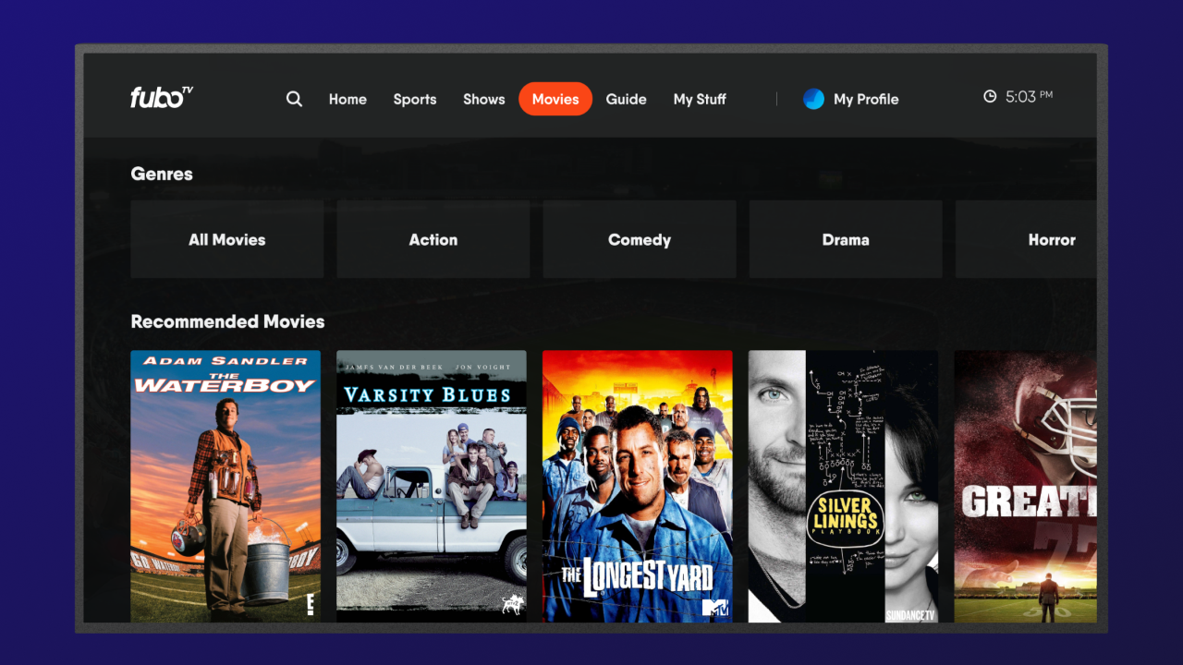Select the Movies navigation pill
The width and height of the screenshot is (1183, 665).
(x=555, y=98)
